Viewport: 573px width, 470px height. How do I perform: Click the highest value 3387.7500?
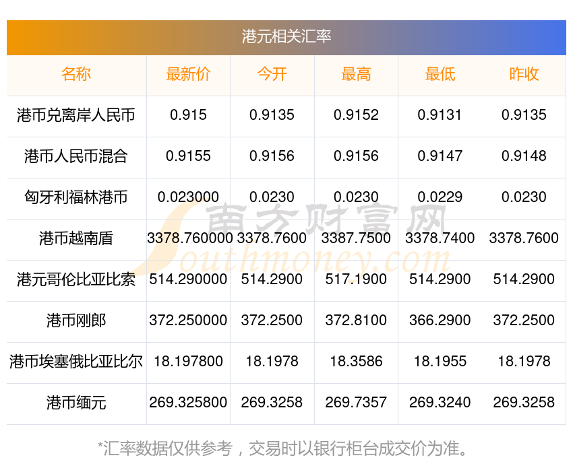point(356,238)
